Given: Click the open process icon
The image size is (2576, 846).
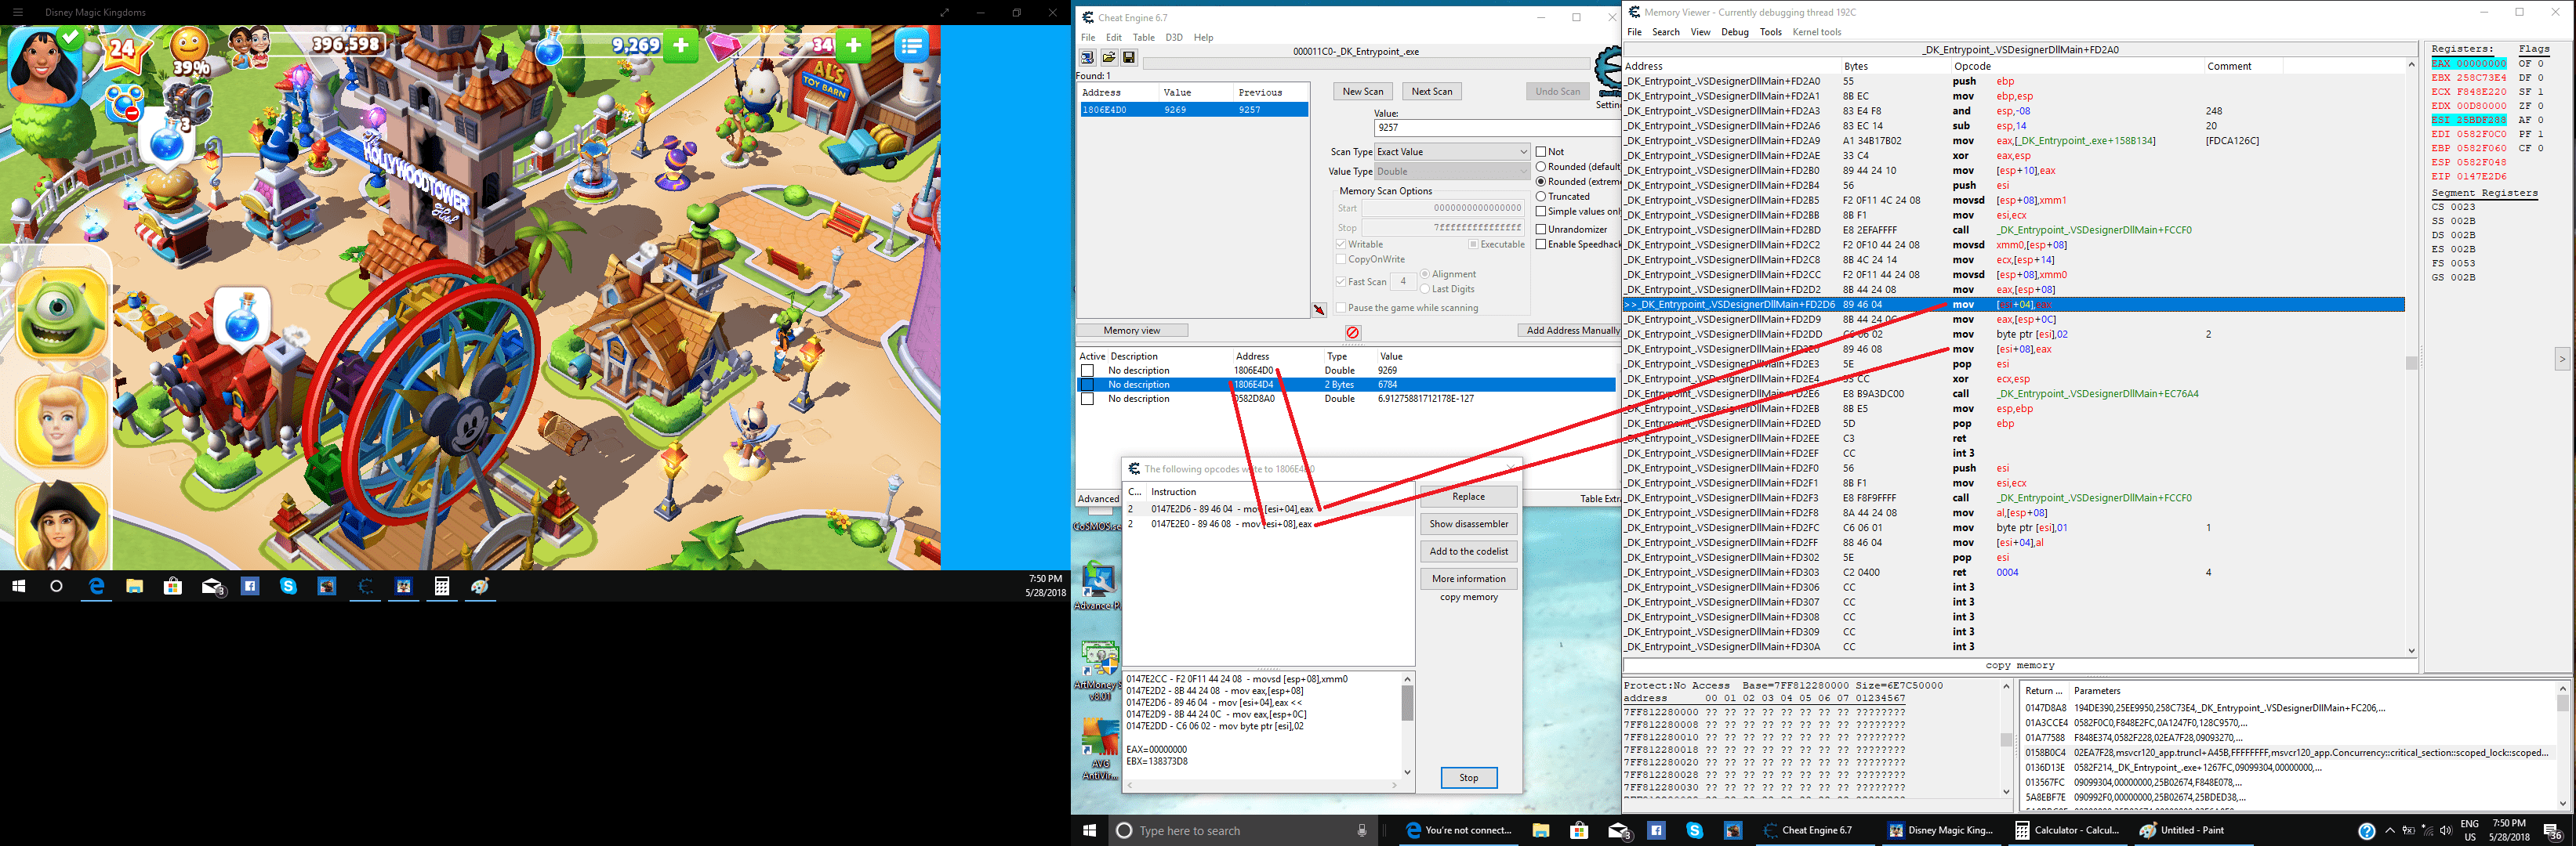Looking at the screenshot, I should pyautogui.click(x=1088, y=58).
